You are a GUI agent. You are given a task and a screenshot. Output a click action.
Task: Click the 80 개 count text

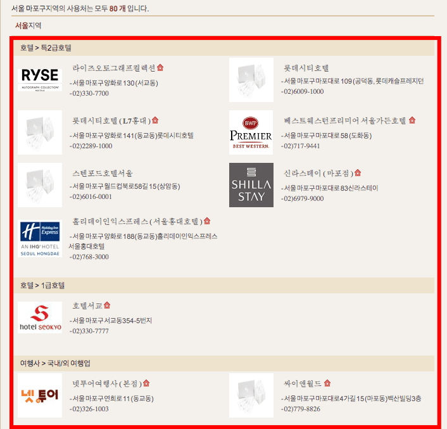(x=118, y=9)
